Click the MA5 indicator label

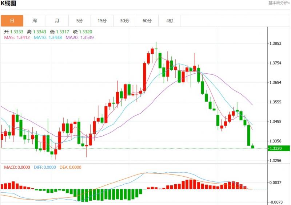pos(17,37)
